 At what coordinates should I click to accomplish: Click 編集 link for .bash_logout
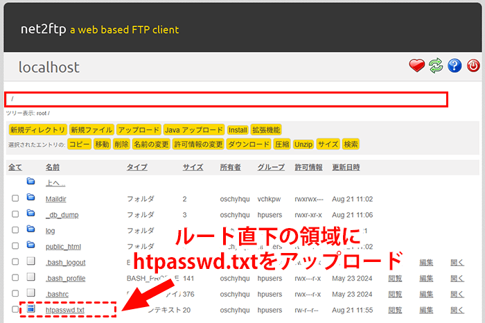427,262
